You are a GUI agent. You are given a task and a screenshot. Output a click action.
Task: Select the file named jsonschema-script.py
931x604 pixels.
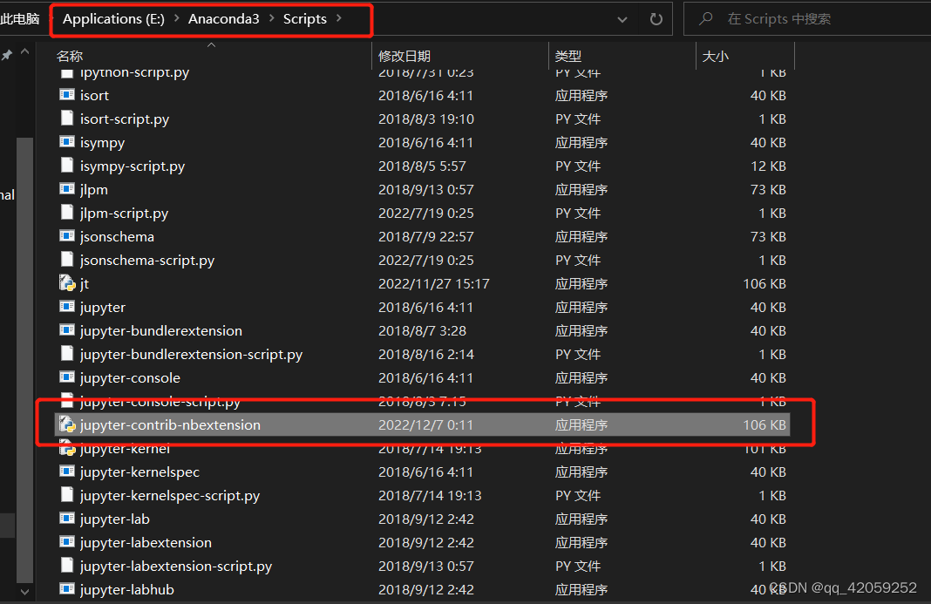(x=147, y=260)
